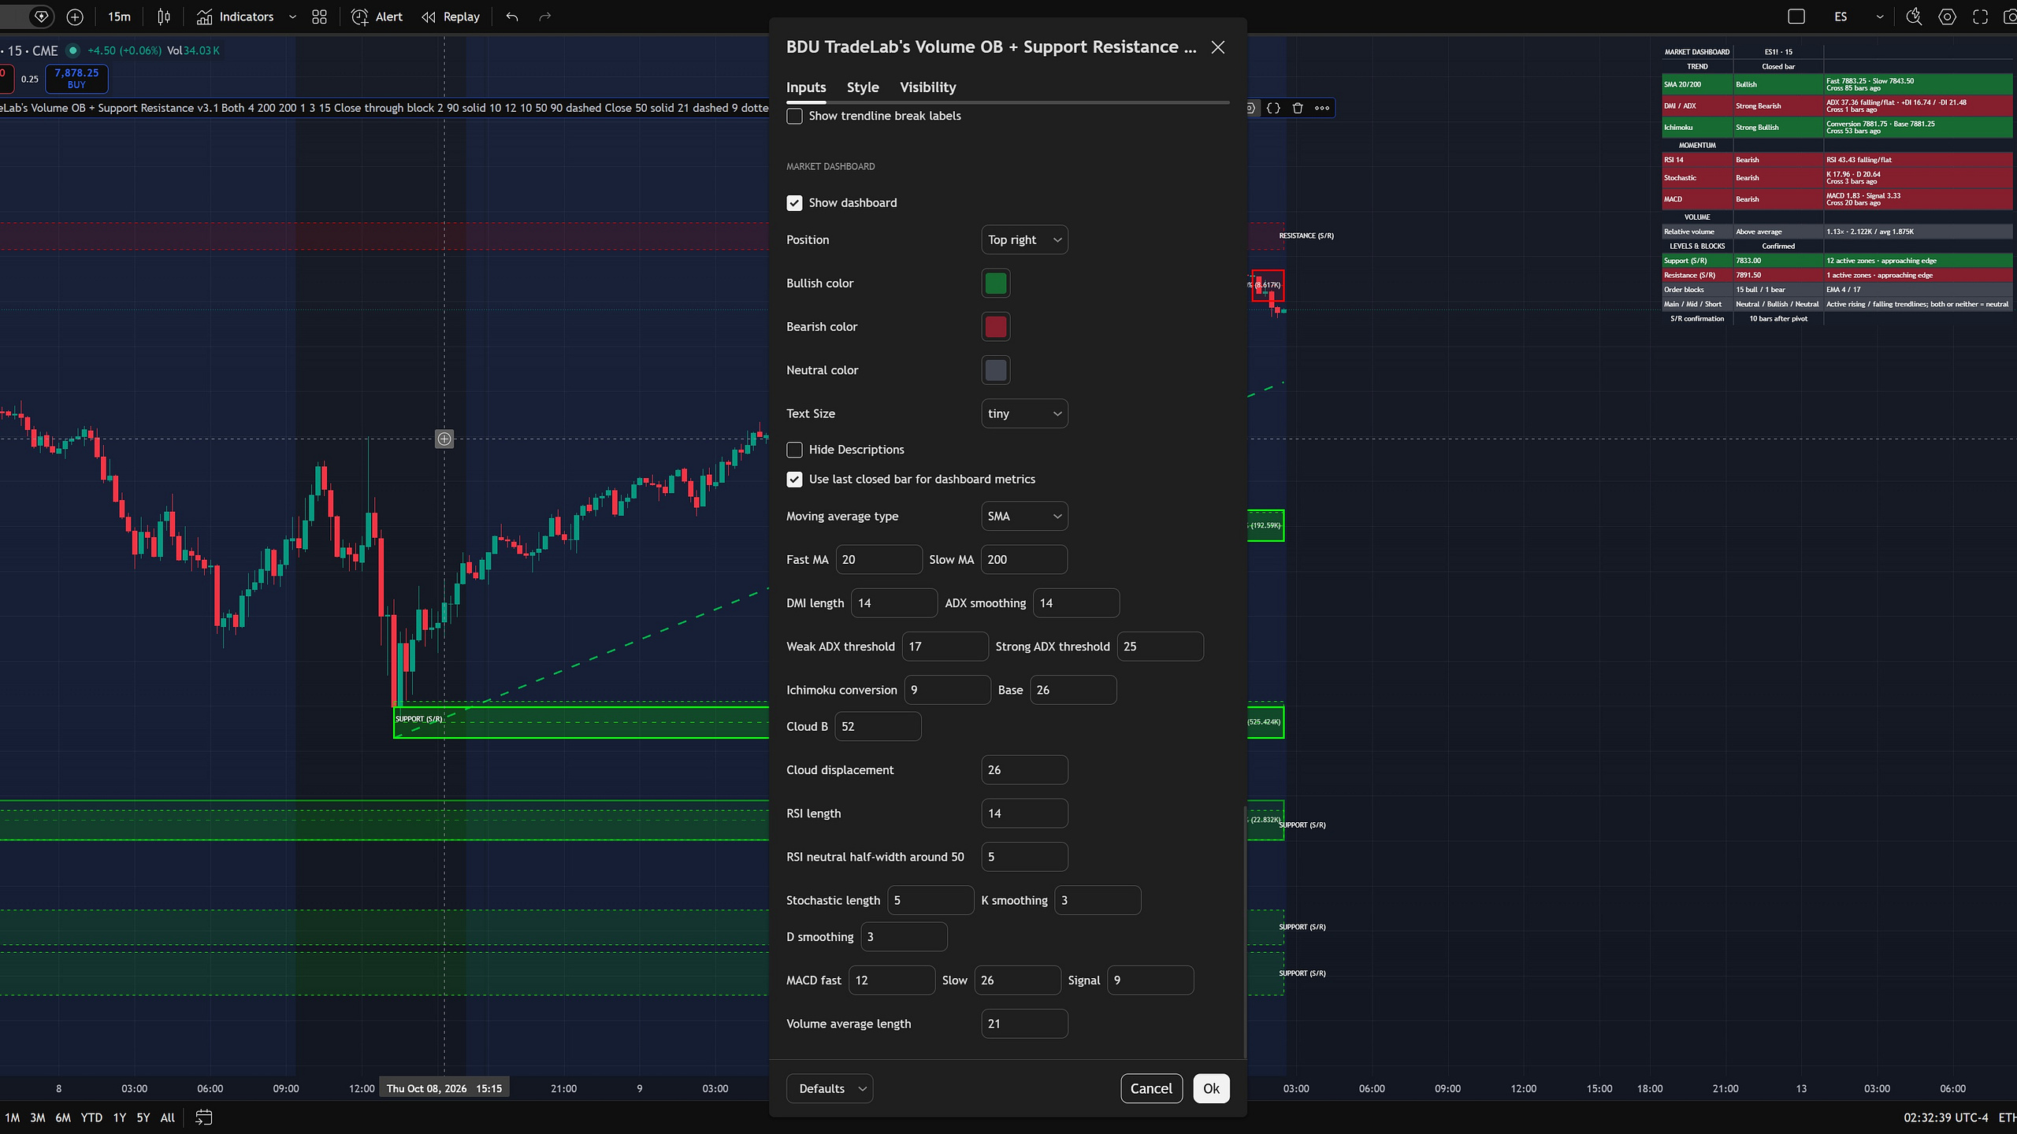2017x1134 pixels.
Task: Click the add symbol plus icon
Action: (x=75, y=17)
